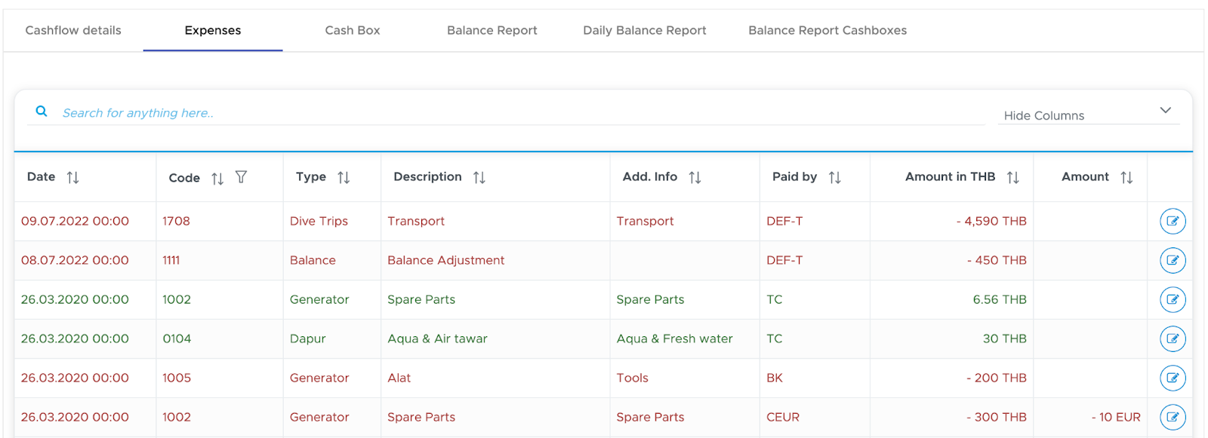Click the Balance Adjustment description
This screenshot has height=438, width=1208.
(x=445, y=260)
